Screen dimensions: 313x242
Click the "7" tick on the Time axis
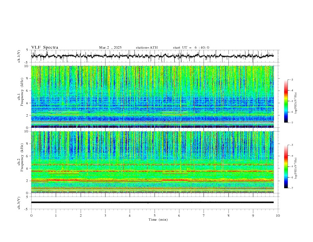point(204,216)
